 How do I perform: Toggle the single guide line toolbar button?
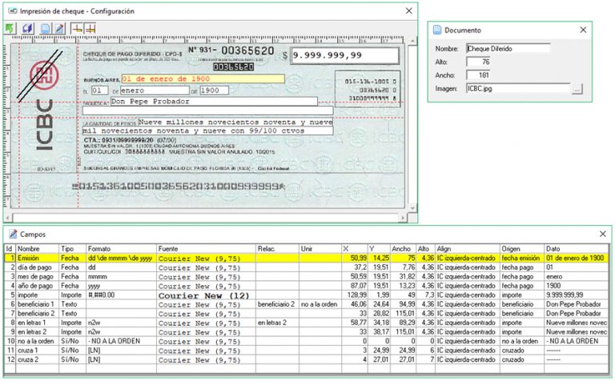tap(77, 28)
